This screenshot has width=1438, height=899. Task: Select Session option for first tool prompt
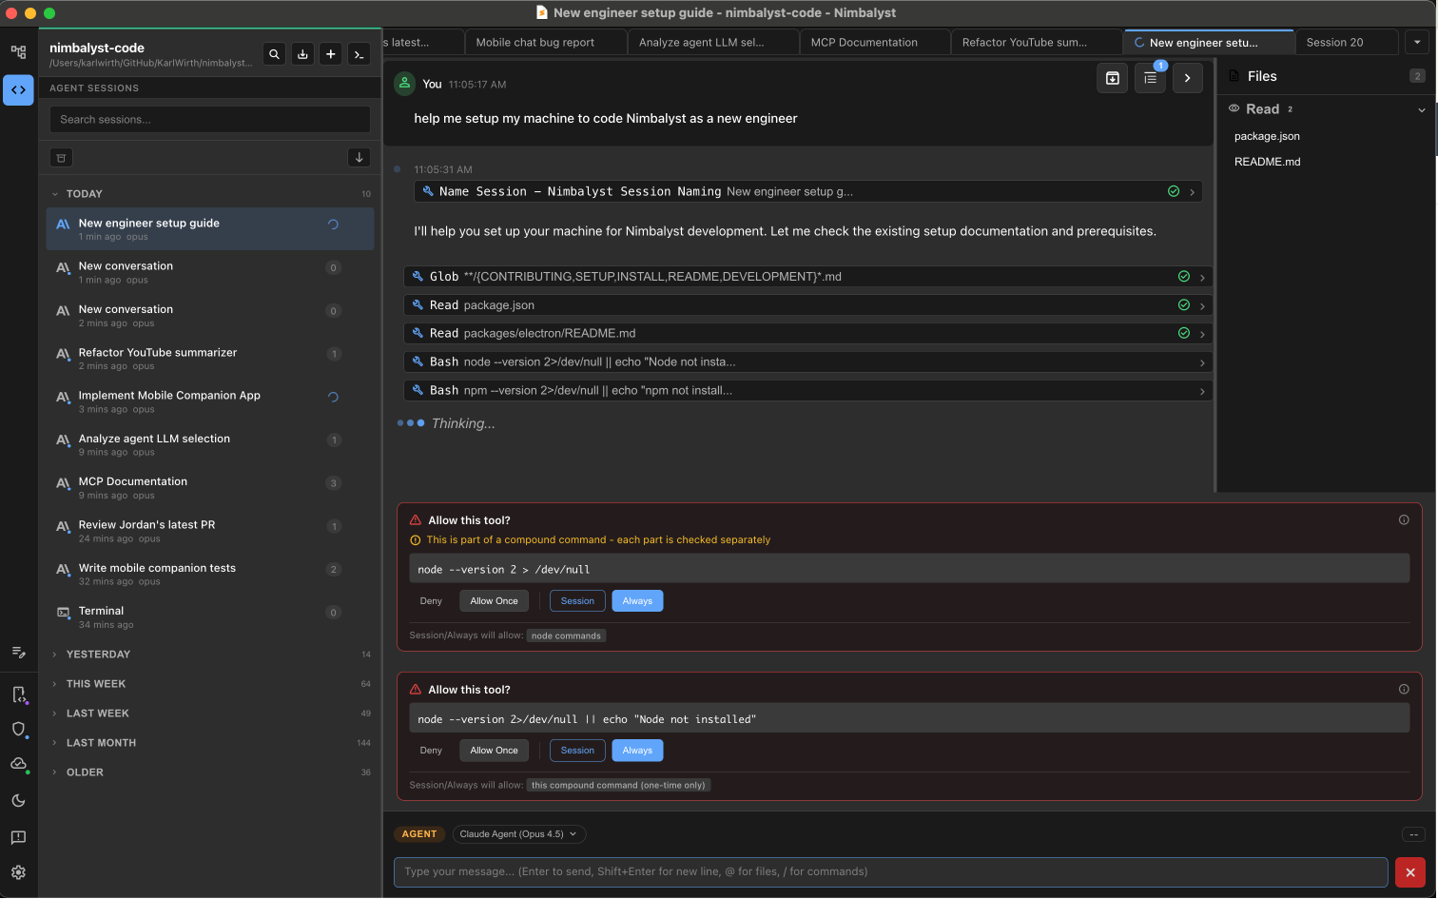577,601
